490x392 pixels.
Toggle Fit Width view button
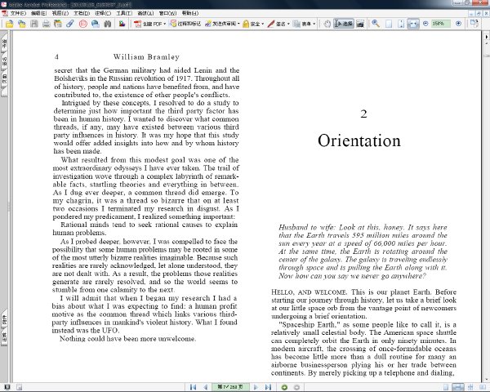(413, 24)
